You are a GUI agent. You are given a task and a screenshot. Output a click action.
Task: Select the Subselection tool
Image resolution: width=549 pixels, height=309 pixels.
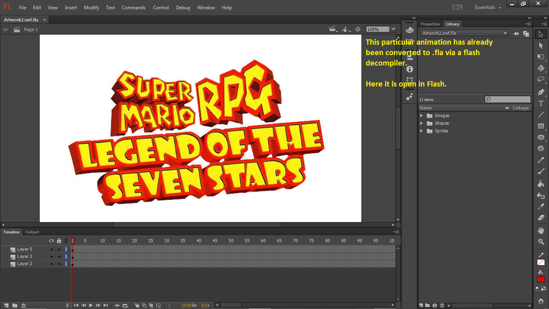click(541, 45)
